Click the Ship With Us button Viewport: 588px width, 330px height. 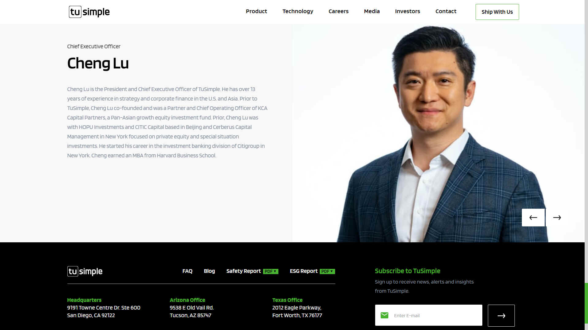[497, 12]
